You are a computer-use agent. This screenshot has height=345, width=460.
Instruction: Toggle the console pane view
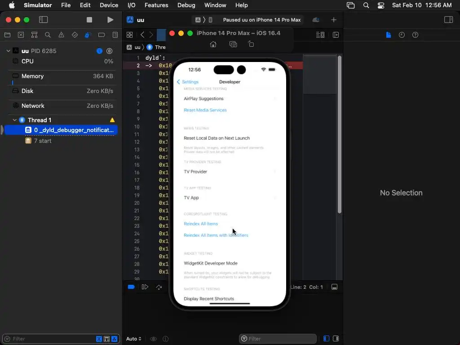pyautogui.click(x=336, y=339)
